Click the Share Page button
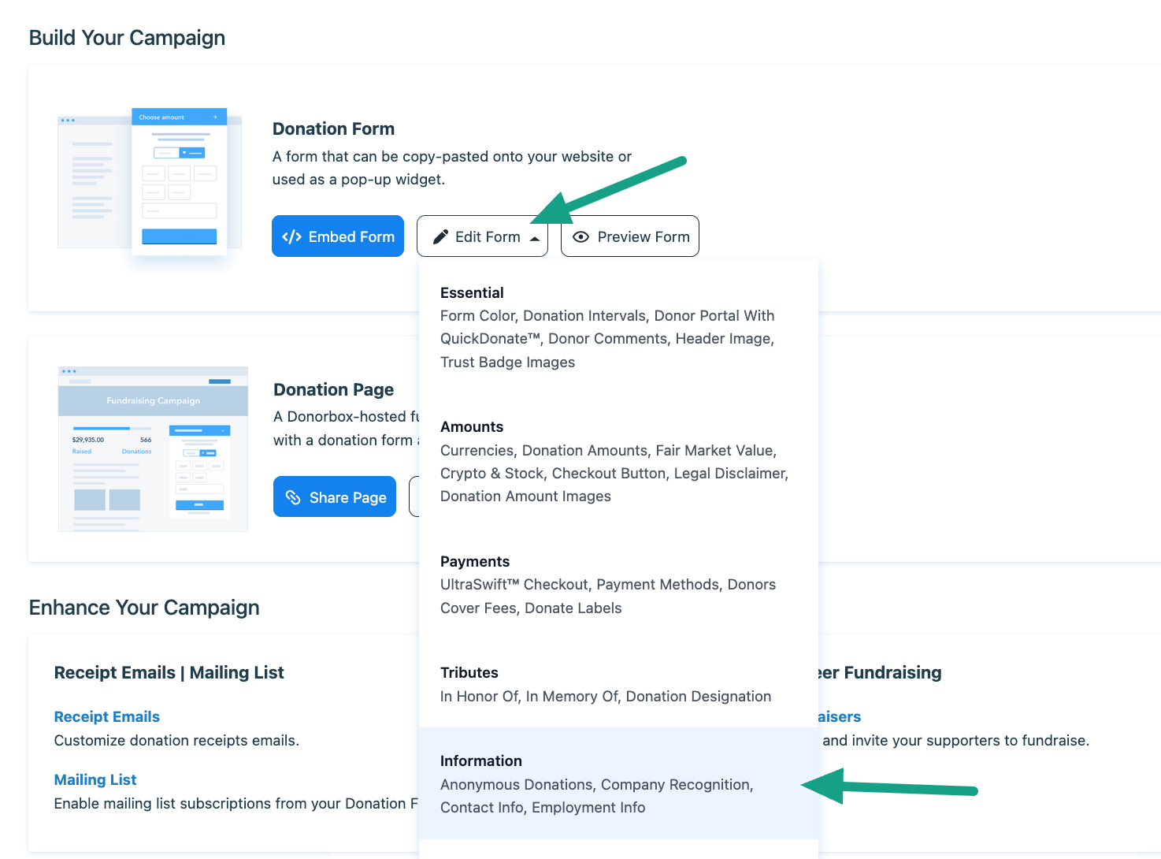 pyautogui.click(x=335, y=496)
